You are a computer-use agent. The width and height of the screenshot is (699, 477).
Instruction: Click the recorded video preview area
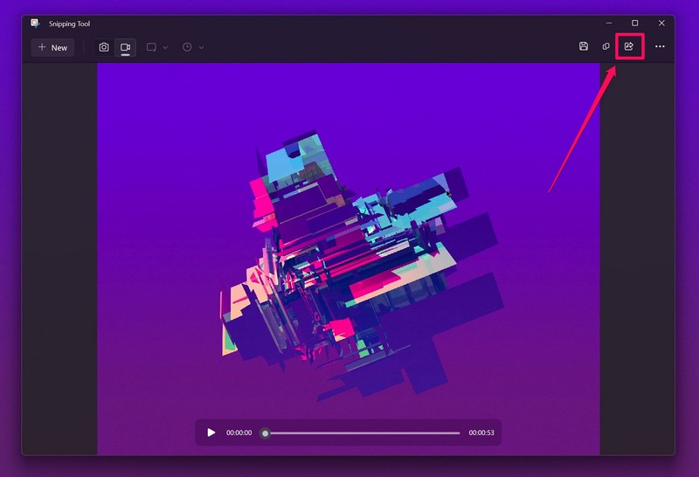(x=349, y=259)
